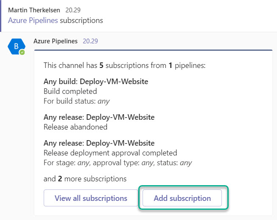277x220 pixels.
Task: Click "Release deployment approval completed" text
Action: click(110, 153)
